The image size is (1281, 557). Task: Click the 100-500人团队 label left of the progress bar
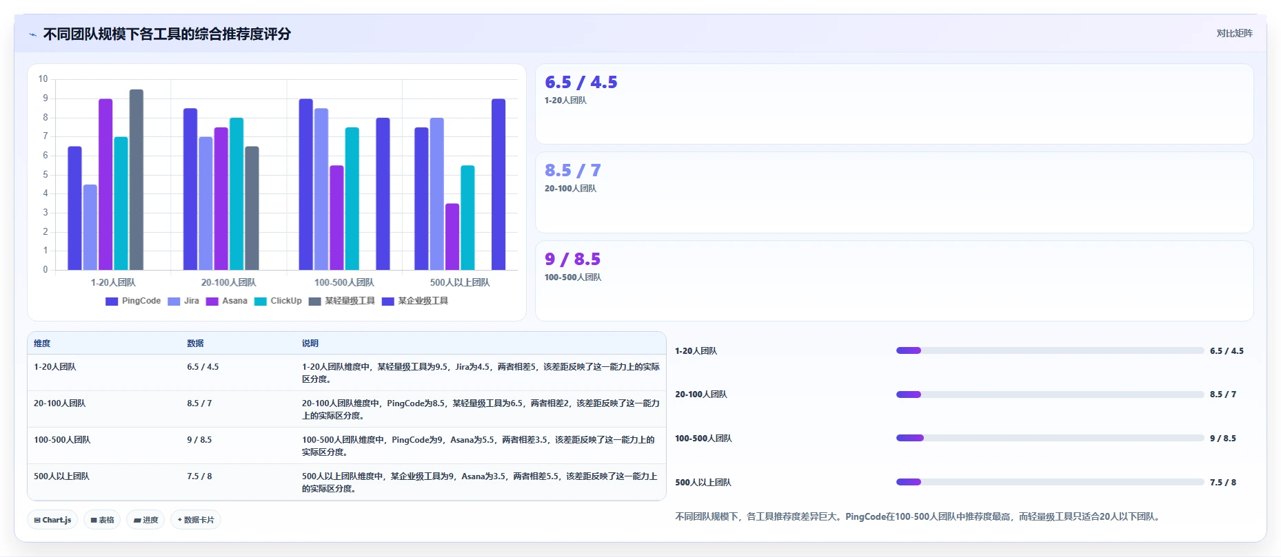(703, 439)
